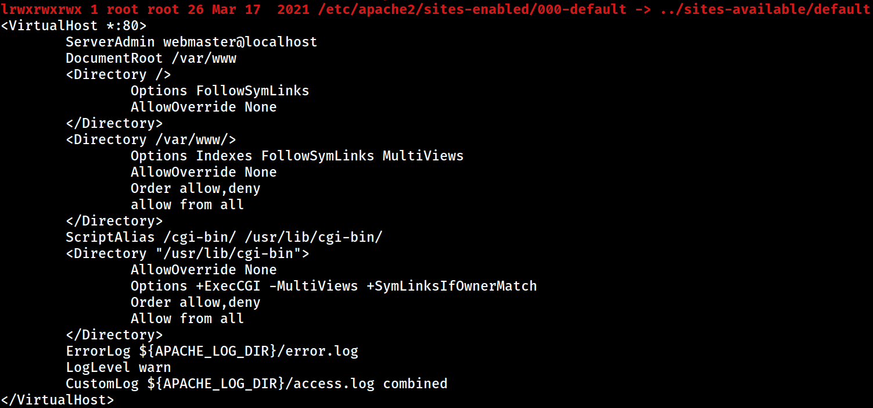Click the ScriptAlias /cgi-bin/ line
The width and height of the screenshot is (873, 408).
[x=224, y=237]
